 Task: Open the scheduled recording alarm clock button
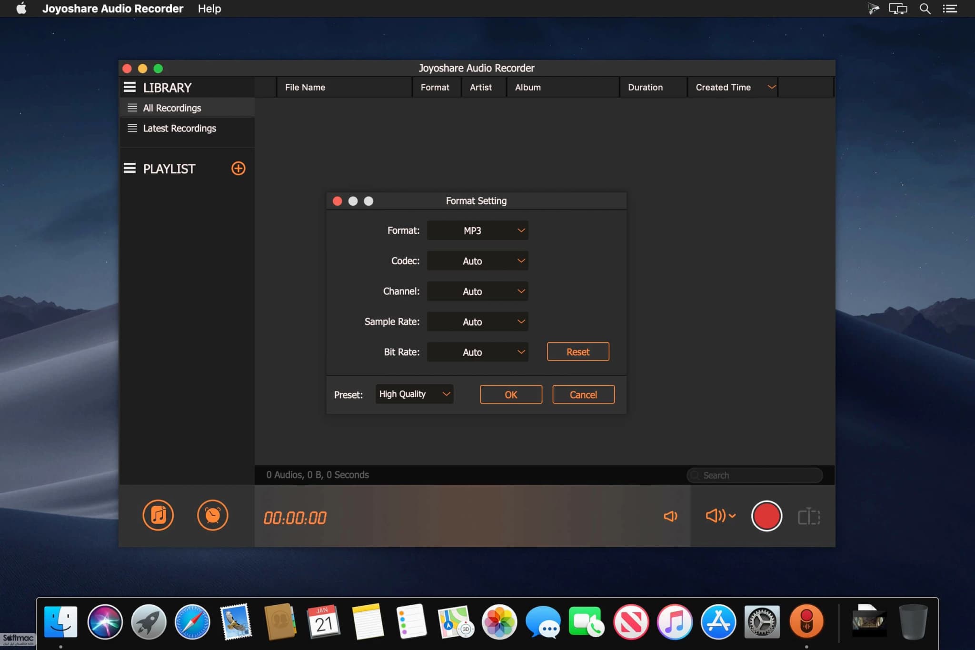[x=213, y=515]
